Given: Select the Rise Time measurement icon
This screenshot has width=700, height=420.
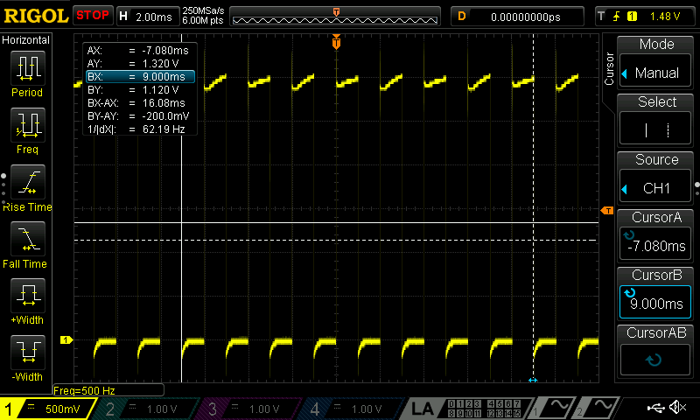Looking at the screenshot, I should point(27,182).
